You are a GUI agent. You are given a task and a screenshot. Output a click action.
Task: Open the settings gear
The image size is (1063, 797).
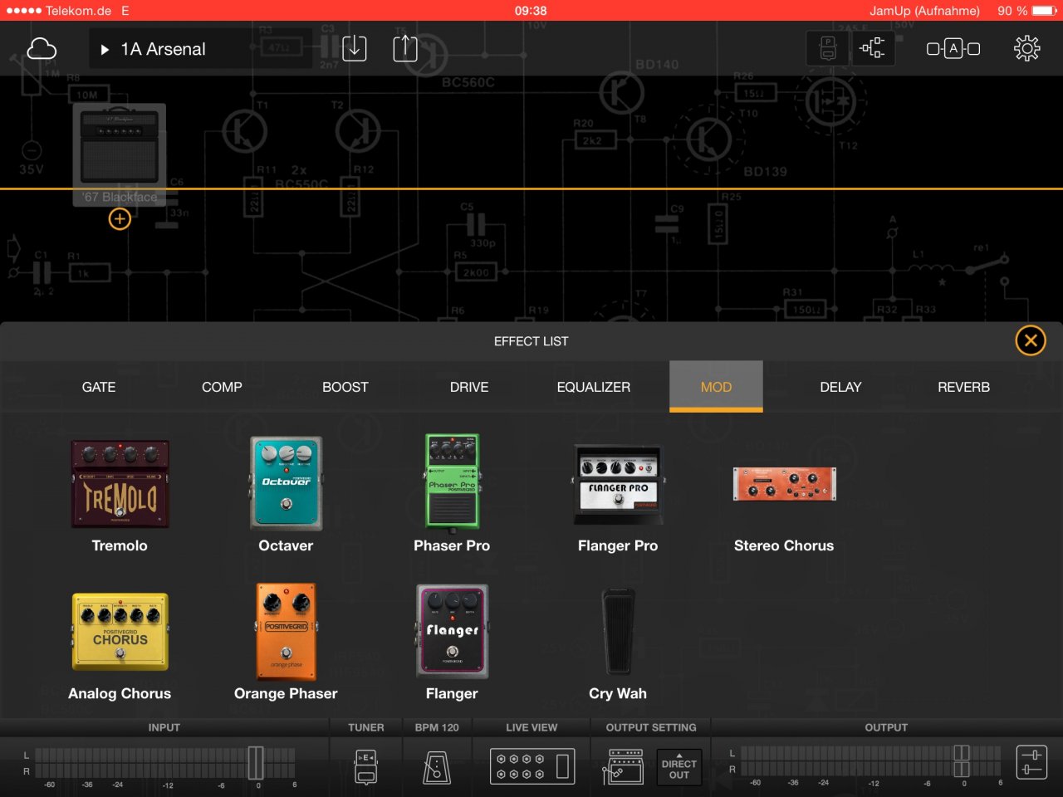coord(1027,48)
